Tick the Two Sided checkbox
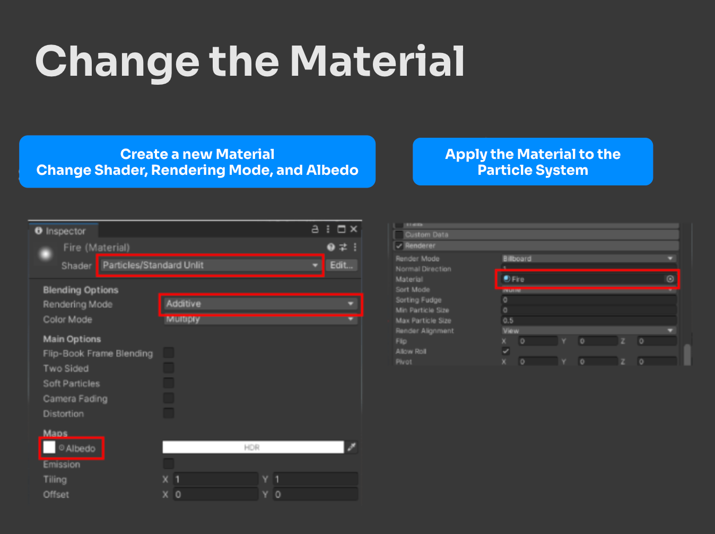 (x=169, y=368)
